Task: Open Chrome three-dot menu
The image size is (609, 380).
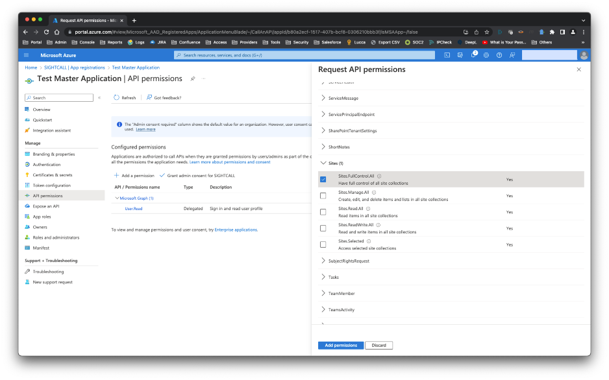Action: point(584,32)
